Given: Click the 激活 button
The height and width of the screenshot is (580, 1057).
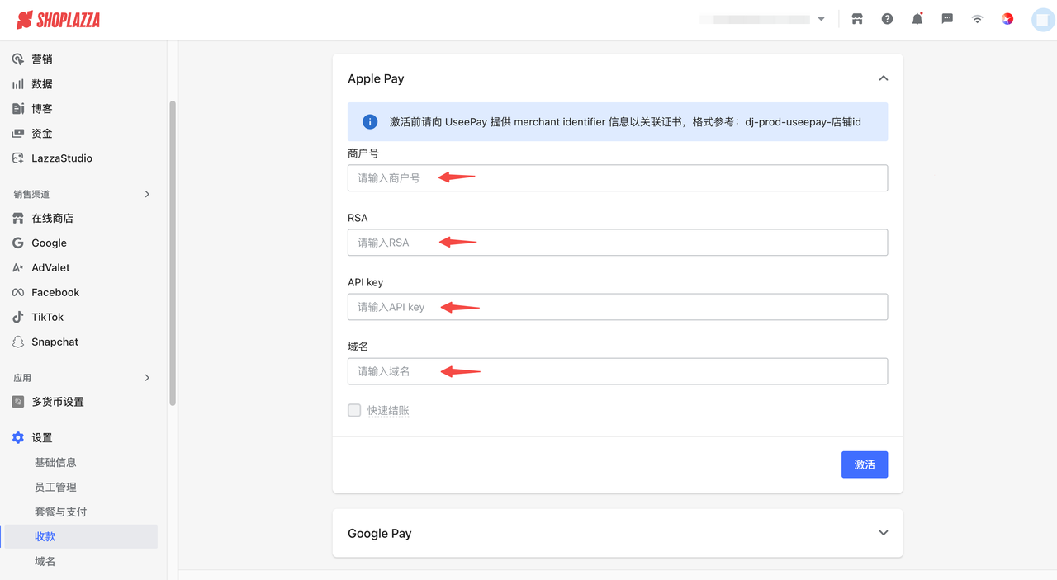Looking at the screenshot, I should pyautogui.click(x=865, y=464).
